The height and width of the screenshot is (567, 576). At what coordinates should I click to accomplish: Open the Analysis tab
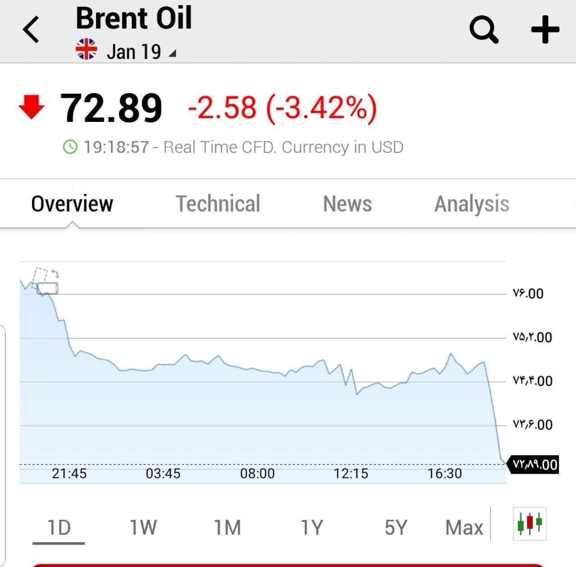[x=472, y=204]
